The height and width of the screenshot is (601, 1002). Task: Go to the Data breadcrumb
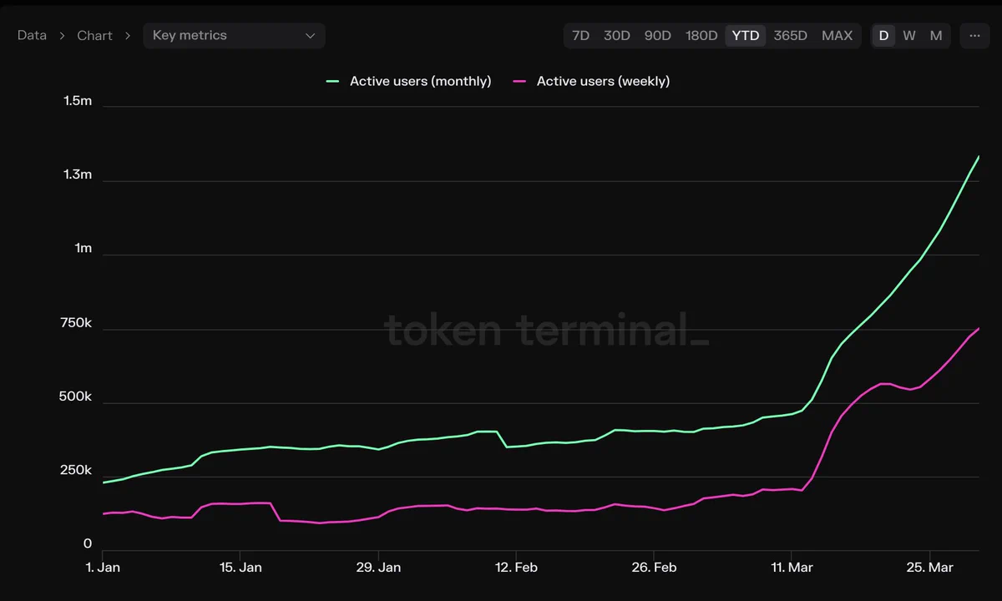point(32,36)
